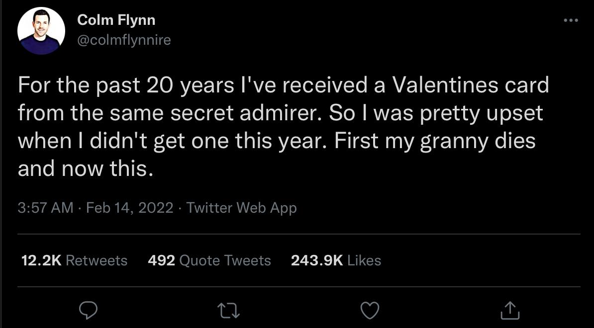
Task: Click the Likes label
Action: (364, 260)
